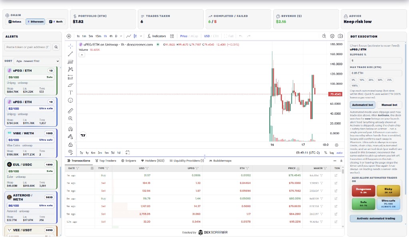
Task: Open the Indicators panel
Action: point(157,36)
